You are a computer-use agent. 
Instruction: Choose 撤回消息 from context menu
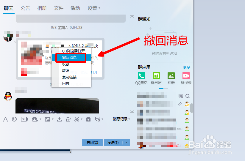point(71,58)
